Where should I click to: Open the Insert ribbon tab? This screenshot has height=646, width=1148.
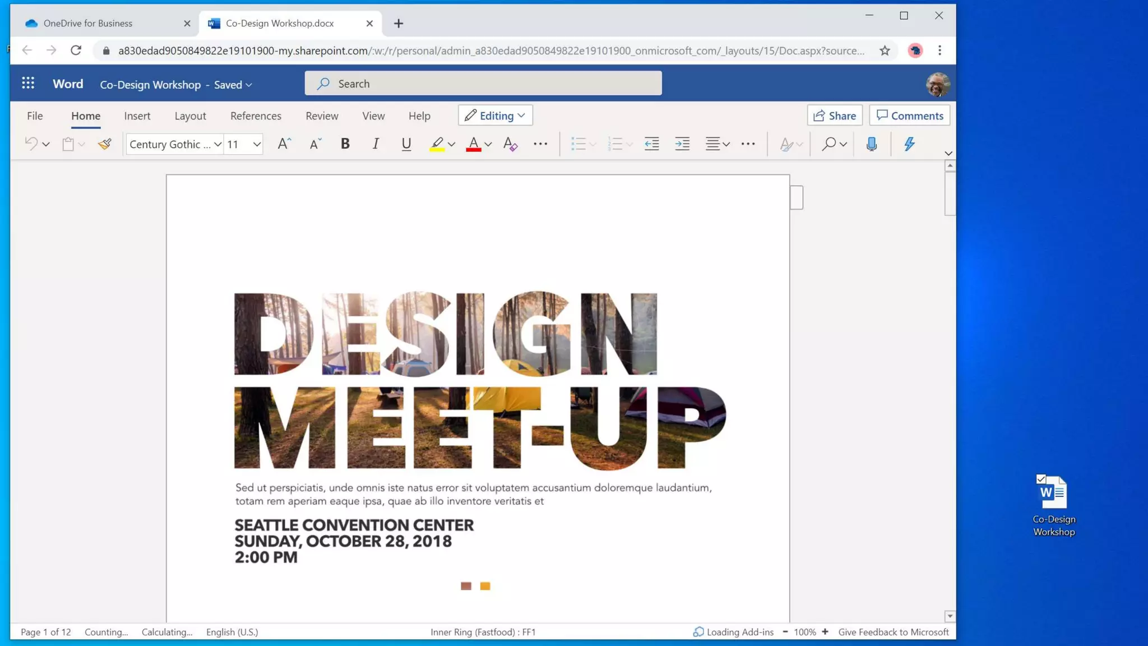point(137,116)
